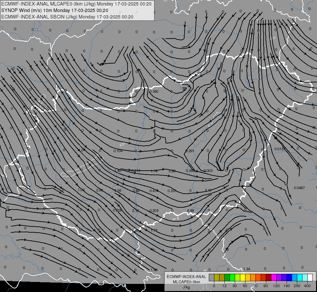Screen dimensions: 317x292
Task: Click the legend scale label '50'
Action: point(245,286)
